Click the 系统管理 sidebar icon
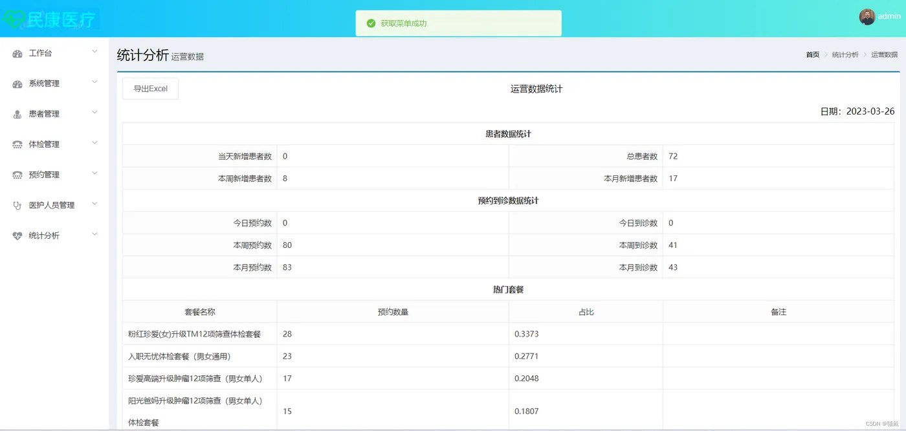Image resolution: width=906 pixels, height=431 pixels. pyautogui.click(x=17, y=84)
